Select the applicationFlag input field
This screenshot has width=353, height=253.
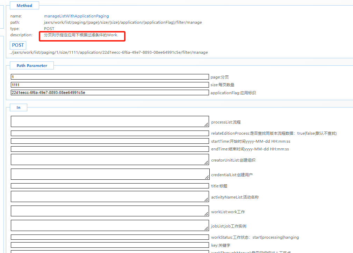click(x=110, y=93)
